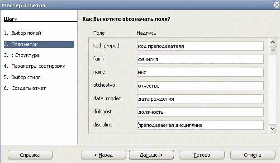Click heading Как Вы хотите обозначать поля
This screenshot has width=280, height=163.
coord(126,19)
